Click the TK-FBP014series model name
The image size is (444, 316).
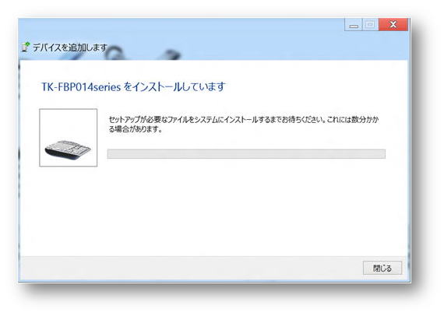pos(81,87)
